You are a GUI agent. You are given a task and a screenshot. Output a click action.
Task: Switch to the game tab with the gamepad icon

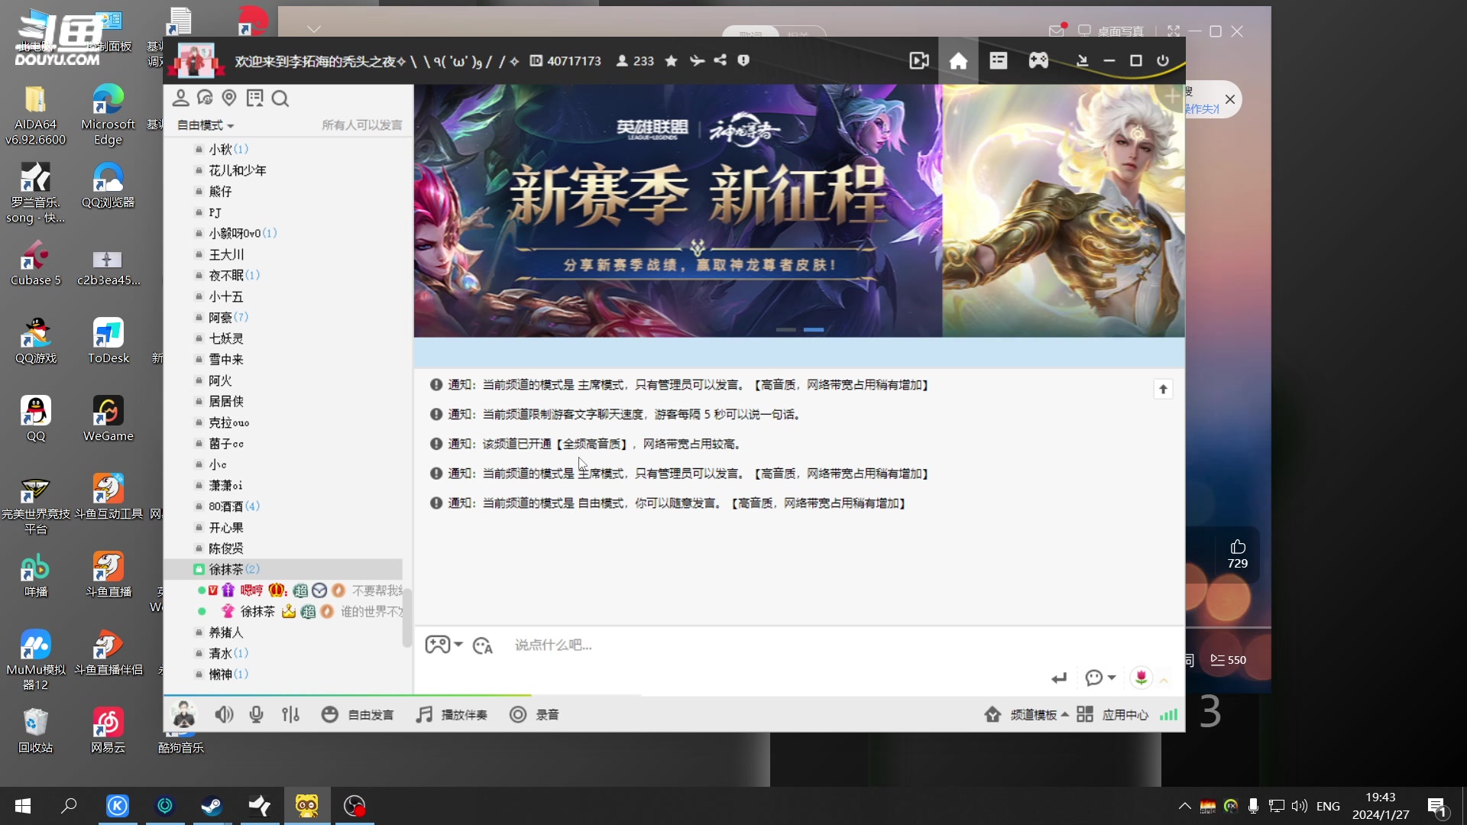[1040, 60]
